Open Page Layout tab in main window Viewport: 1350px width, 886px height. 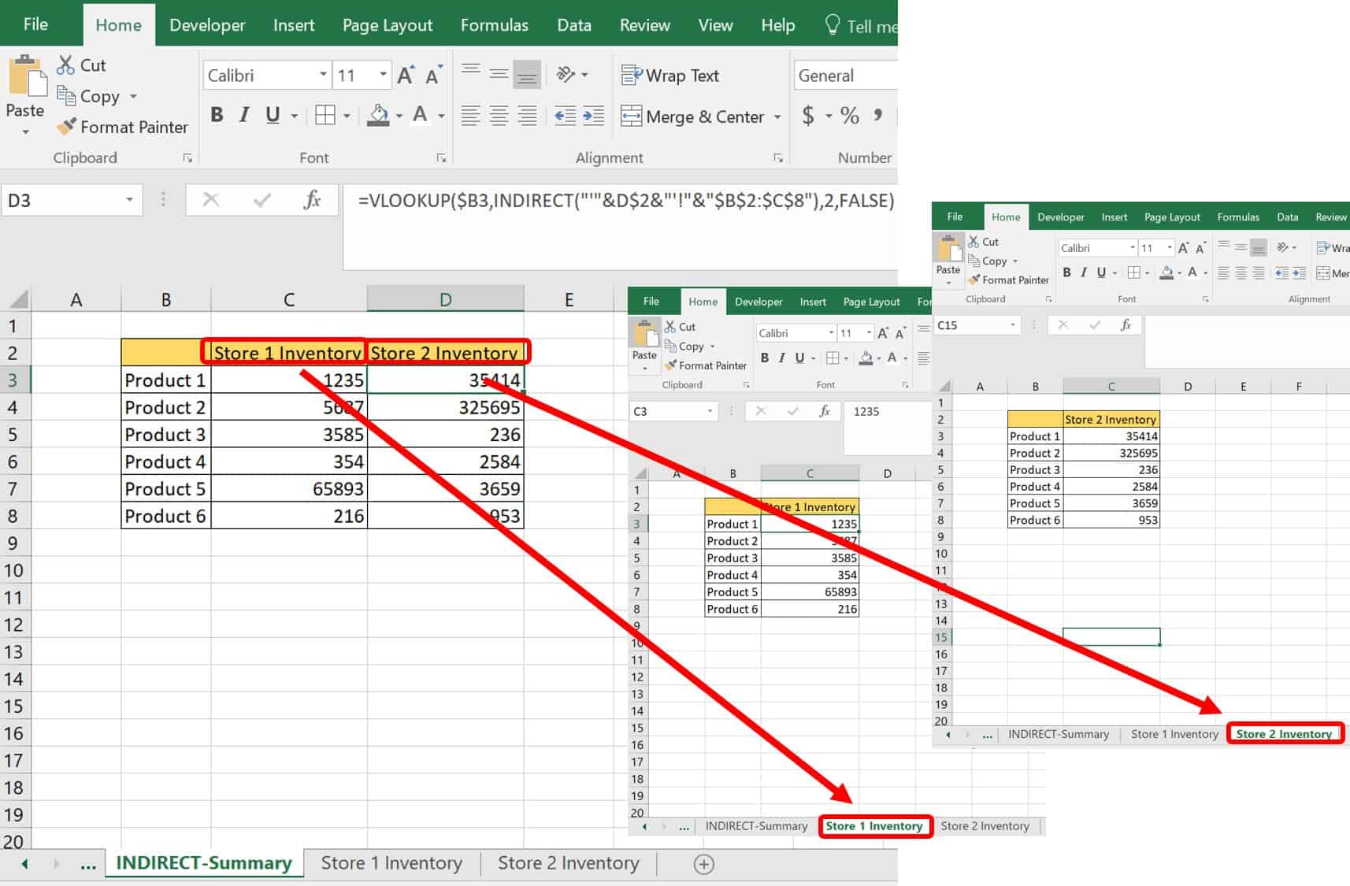pyautogui.click(x=388, y=25)
